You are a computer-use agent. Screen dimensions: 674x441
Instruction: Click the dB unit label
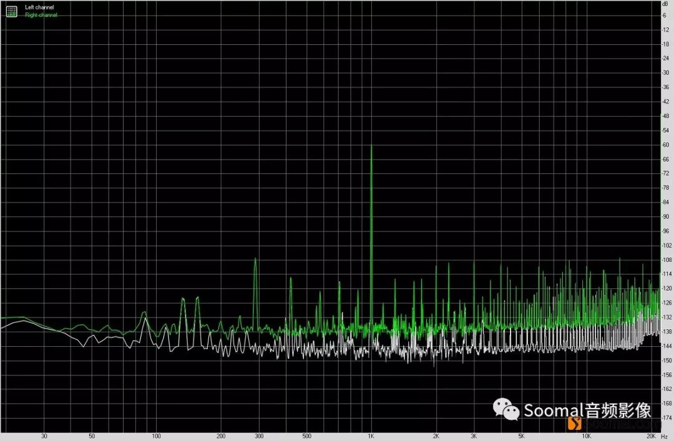665,4
